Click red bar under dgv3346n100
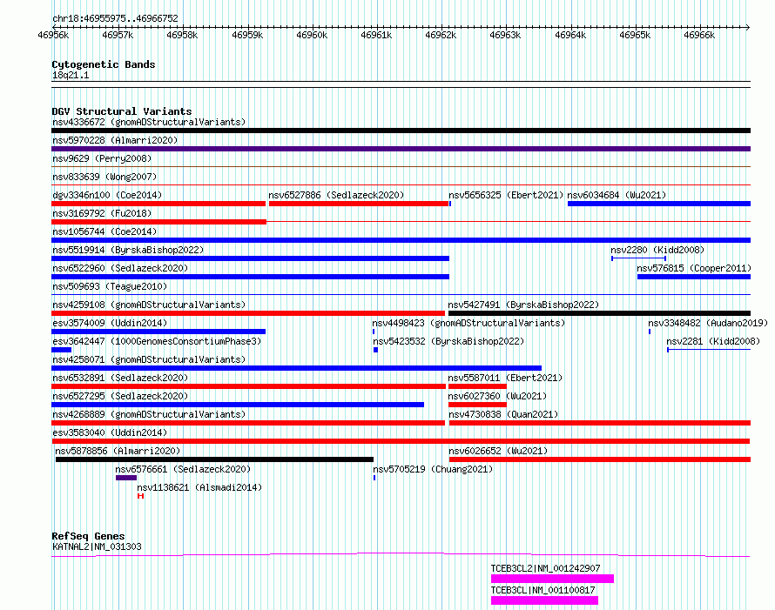This screenshot has width=775, height=610. [158, 204]
